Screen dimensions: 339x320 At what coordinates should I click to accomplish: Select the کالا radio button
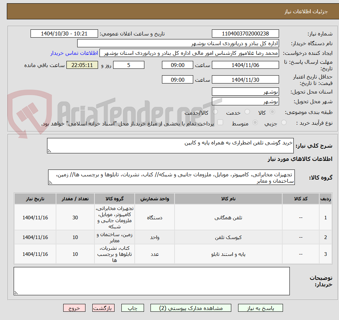tap(272, 111)
